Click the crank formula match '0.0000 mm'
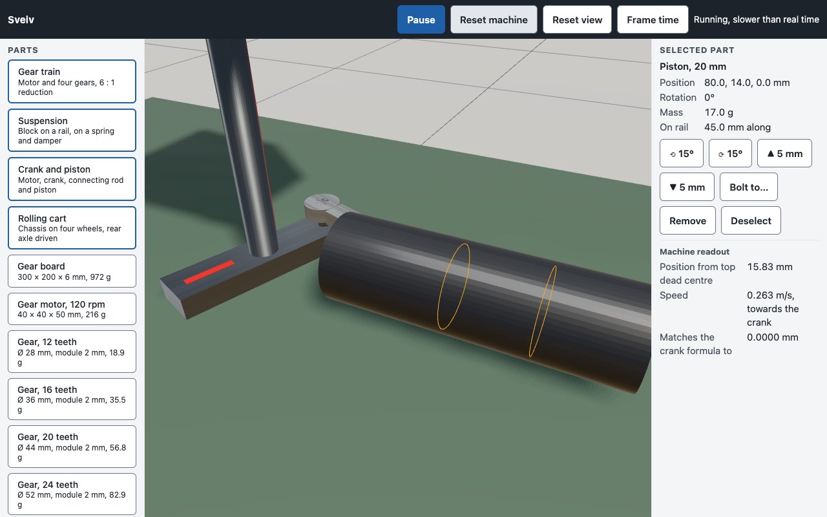This screenshot has height=517, width=827. (773, 337)
